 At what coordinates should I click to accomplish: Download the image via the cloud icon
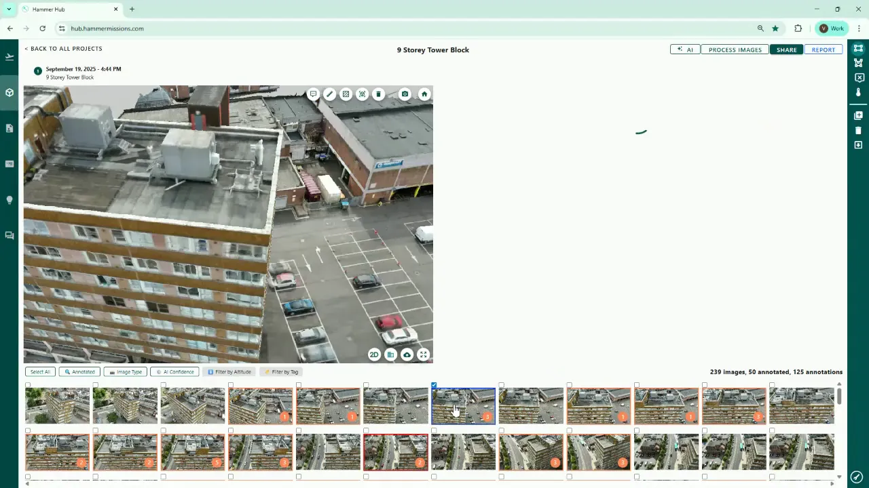[407, 354]
